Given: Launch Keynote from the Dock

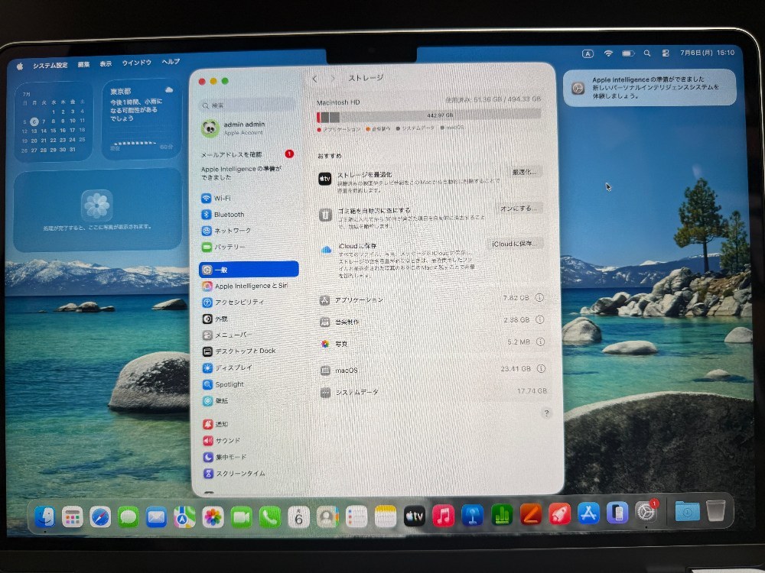Looking at the screenshot, I should pyautogui.click(x=472, y=515).
